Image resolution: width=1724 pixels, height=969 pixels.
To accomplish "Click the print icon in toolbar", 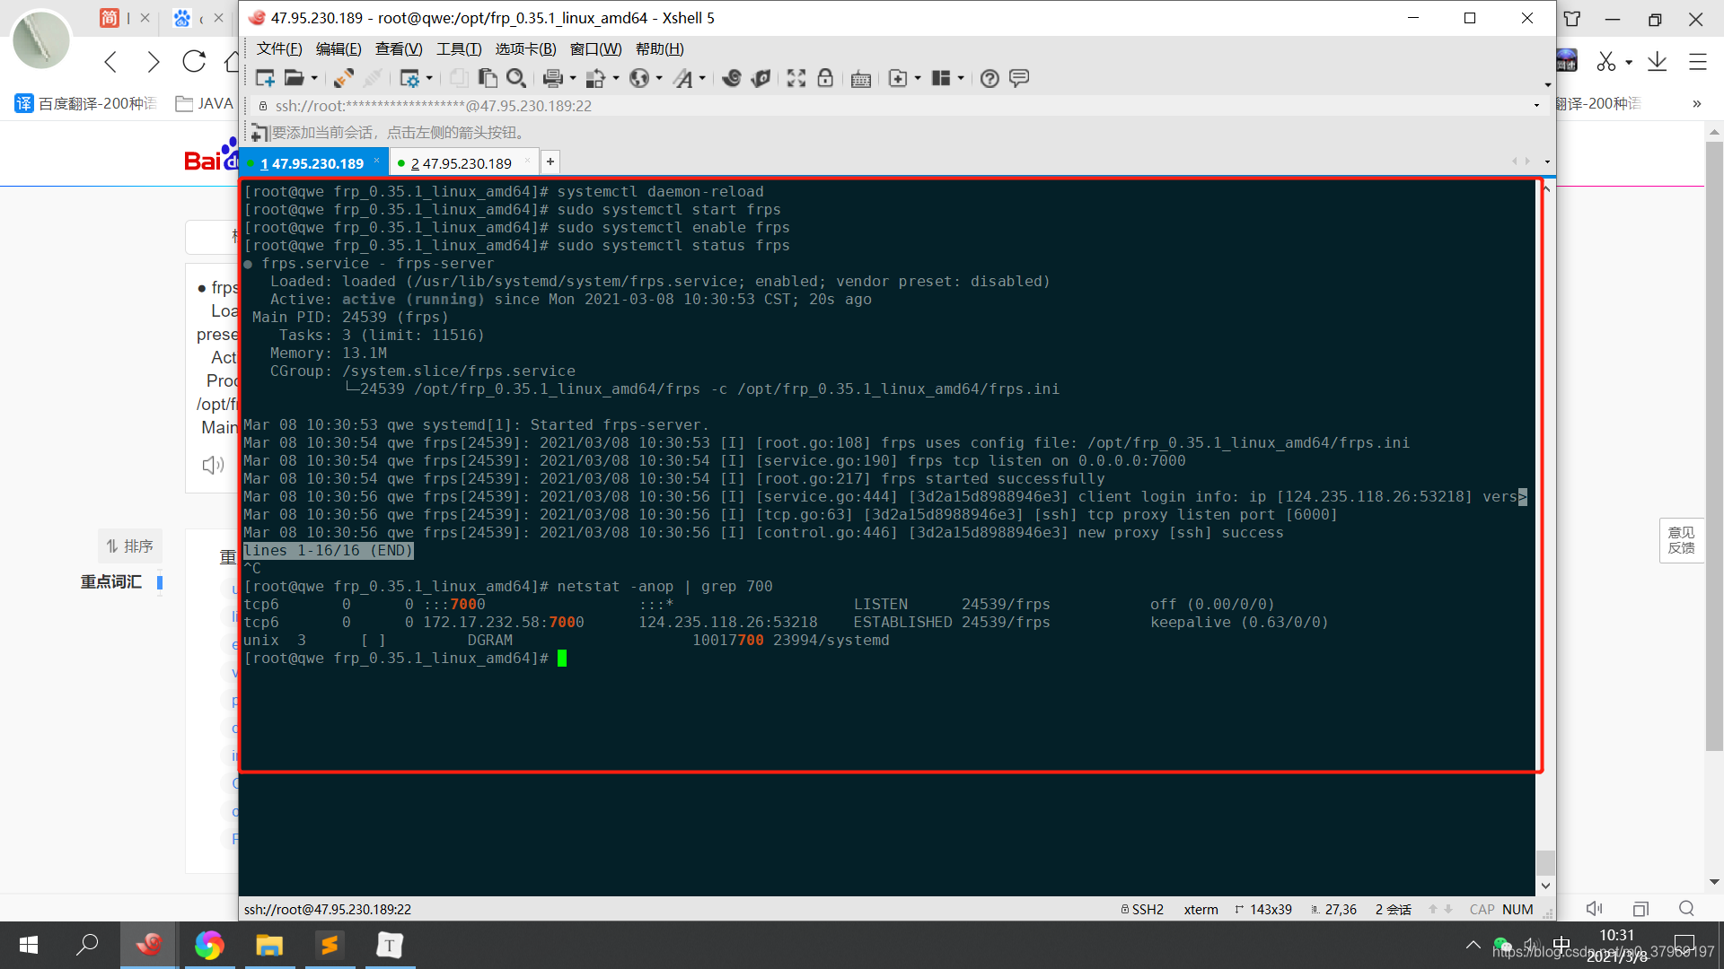I will [552, 78].
